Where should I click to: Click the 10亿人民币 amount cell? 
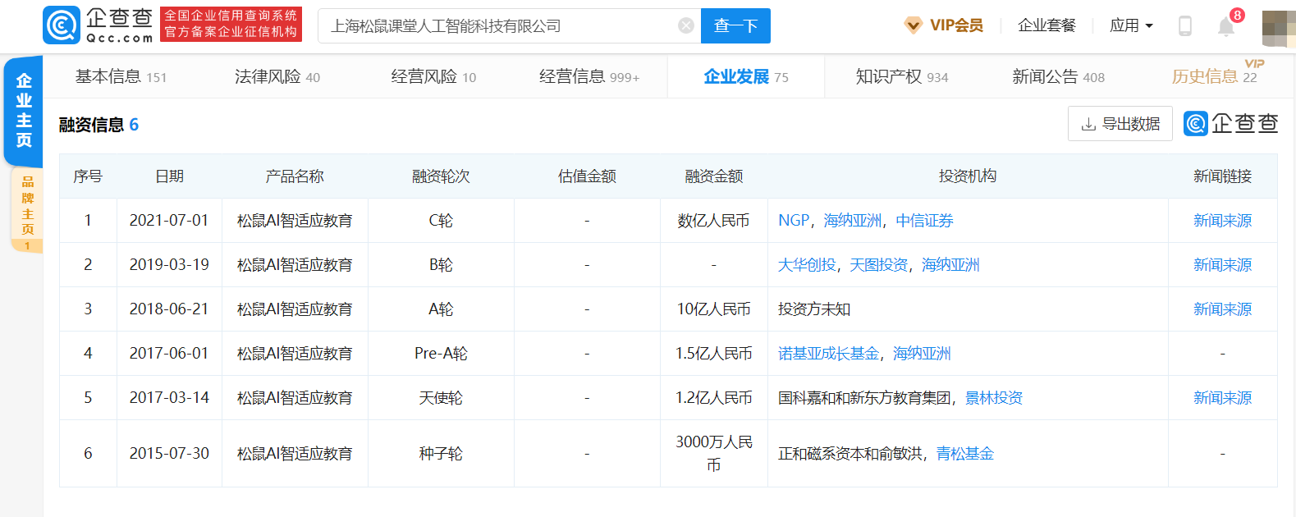click(x=713, y=309)
